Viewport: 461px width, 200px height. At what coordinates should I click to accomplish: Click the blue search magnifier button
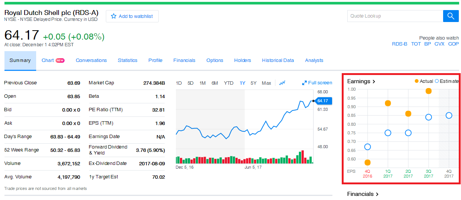coord(451,16)
